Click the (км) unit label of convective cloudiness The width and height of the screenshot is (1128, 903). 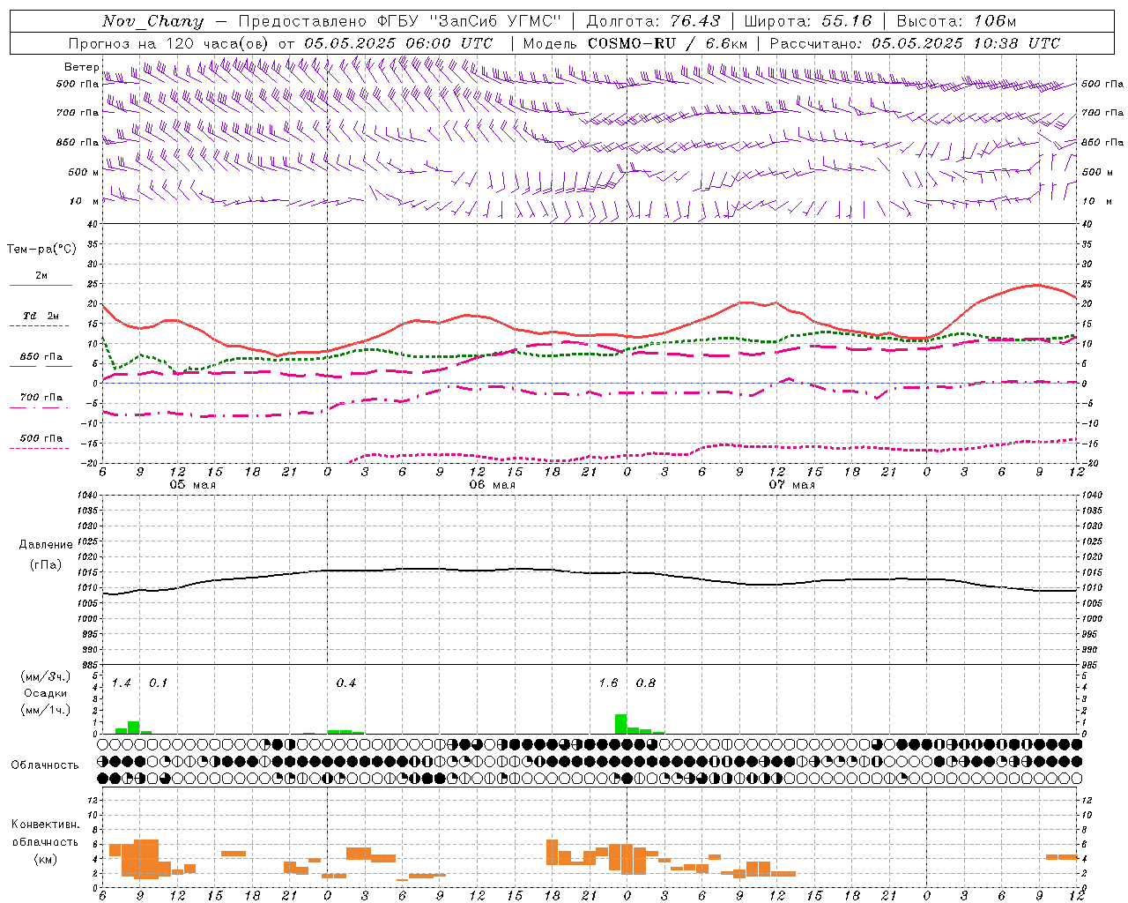[x=45, y=859]
